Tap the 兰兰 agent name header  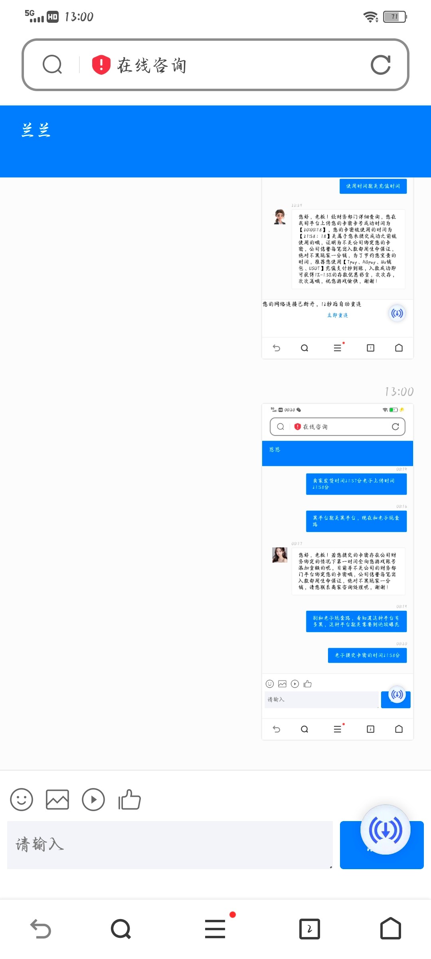pos(36,130)
